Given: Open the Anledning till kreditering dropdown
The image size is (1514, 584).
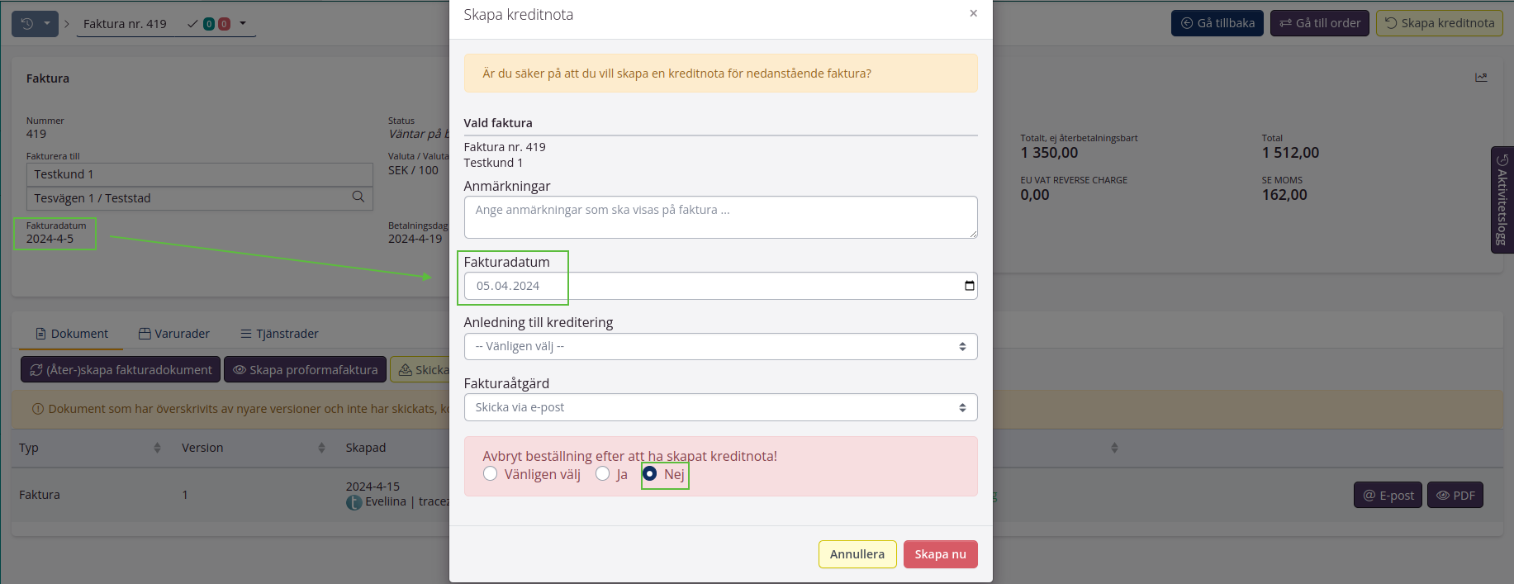Looking at the screenshot, I should 720,347.
